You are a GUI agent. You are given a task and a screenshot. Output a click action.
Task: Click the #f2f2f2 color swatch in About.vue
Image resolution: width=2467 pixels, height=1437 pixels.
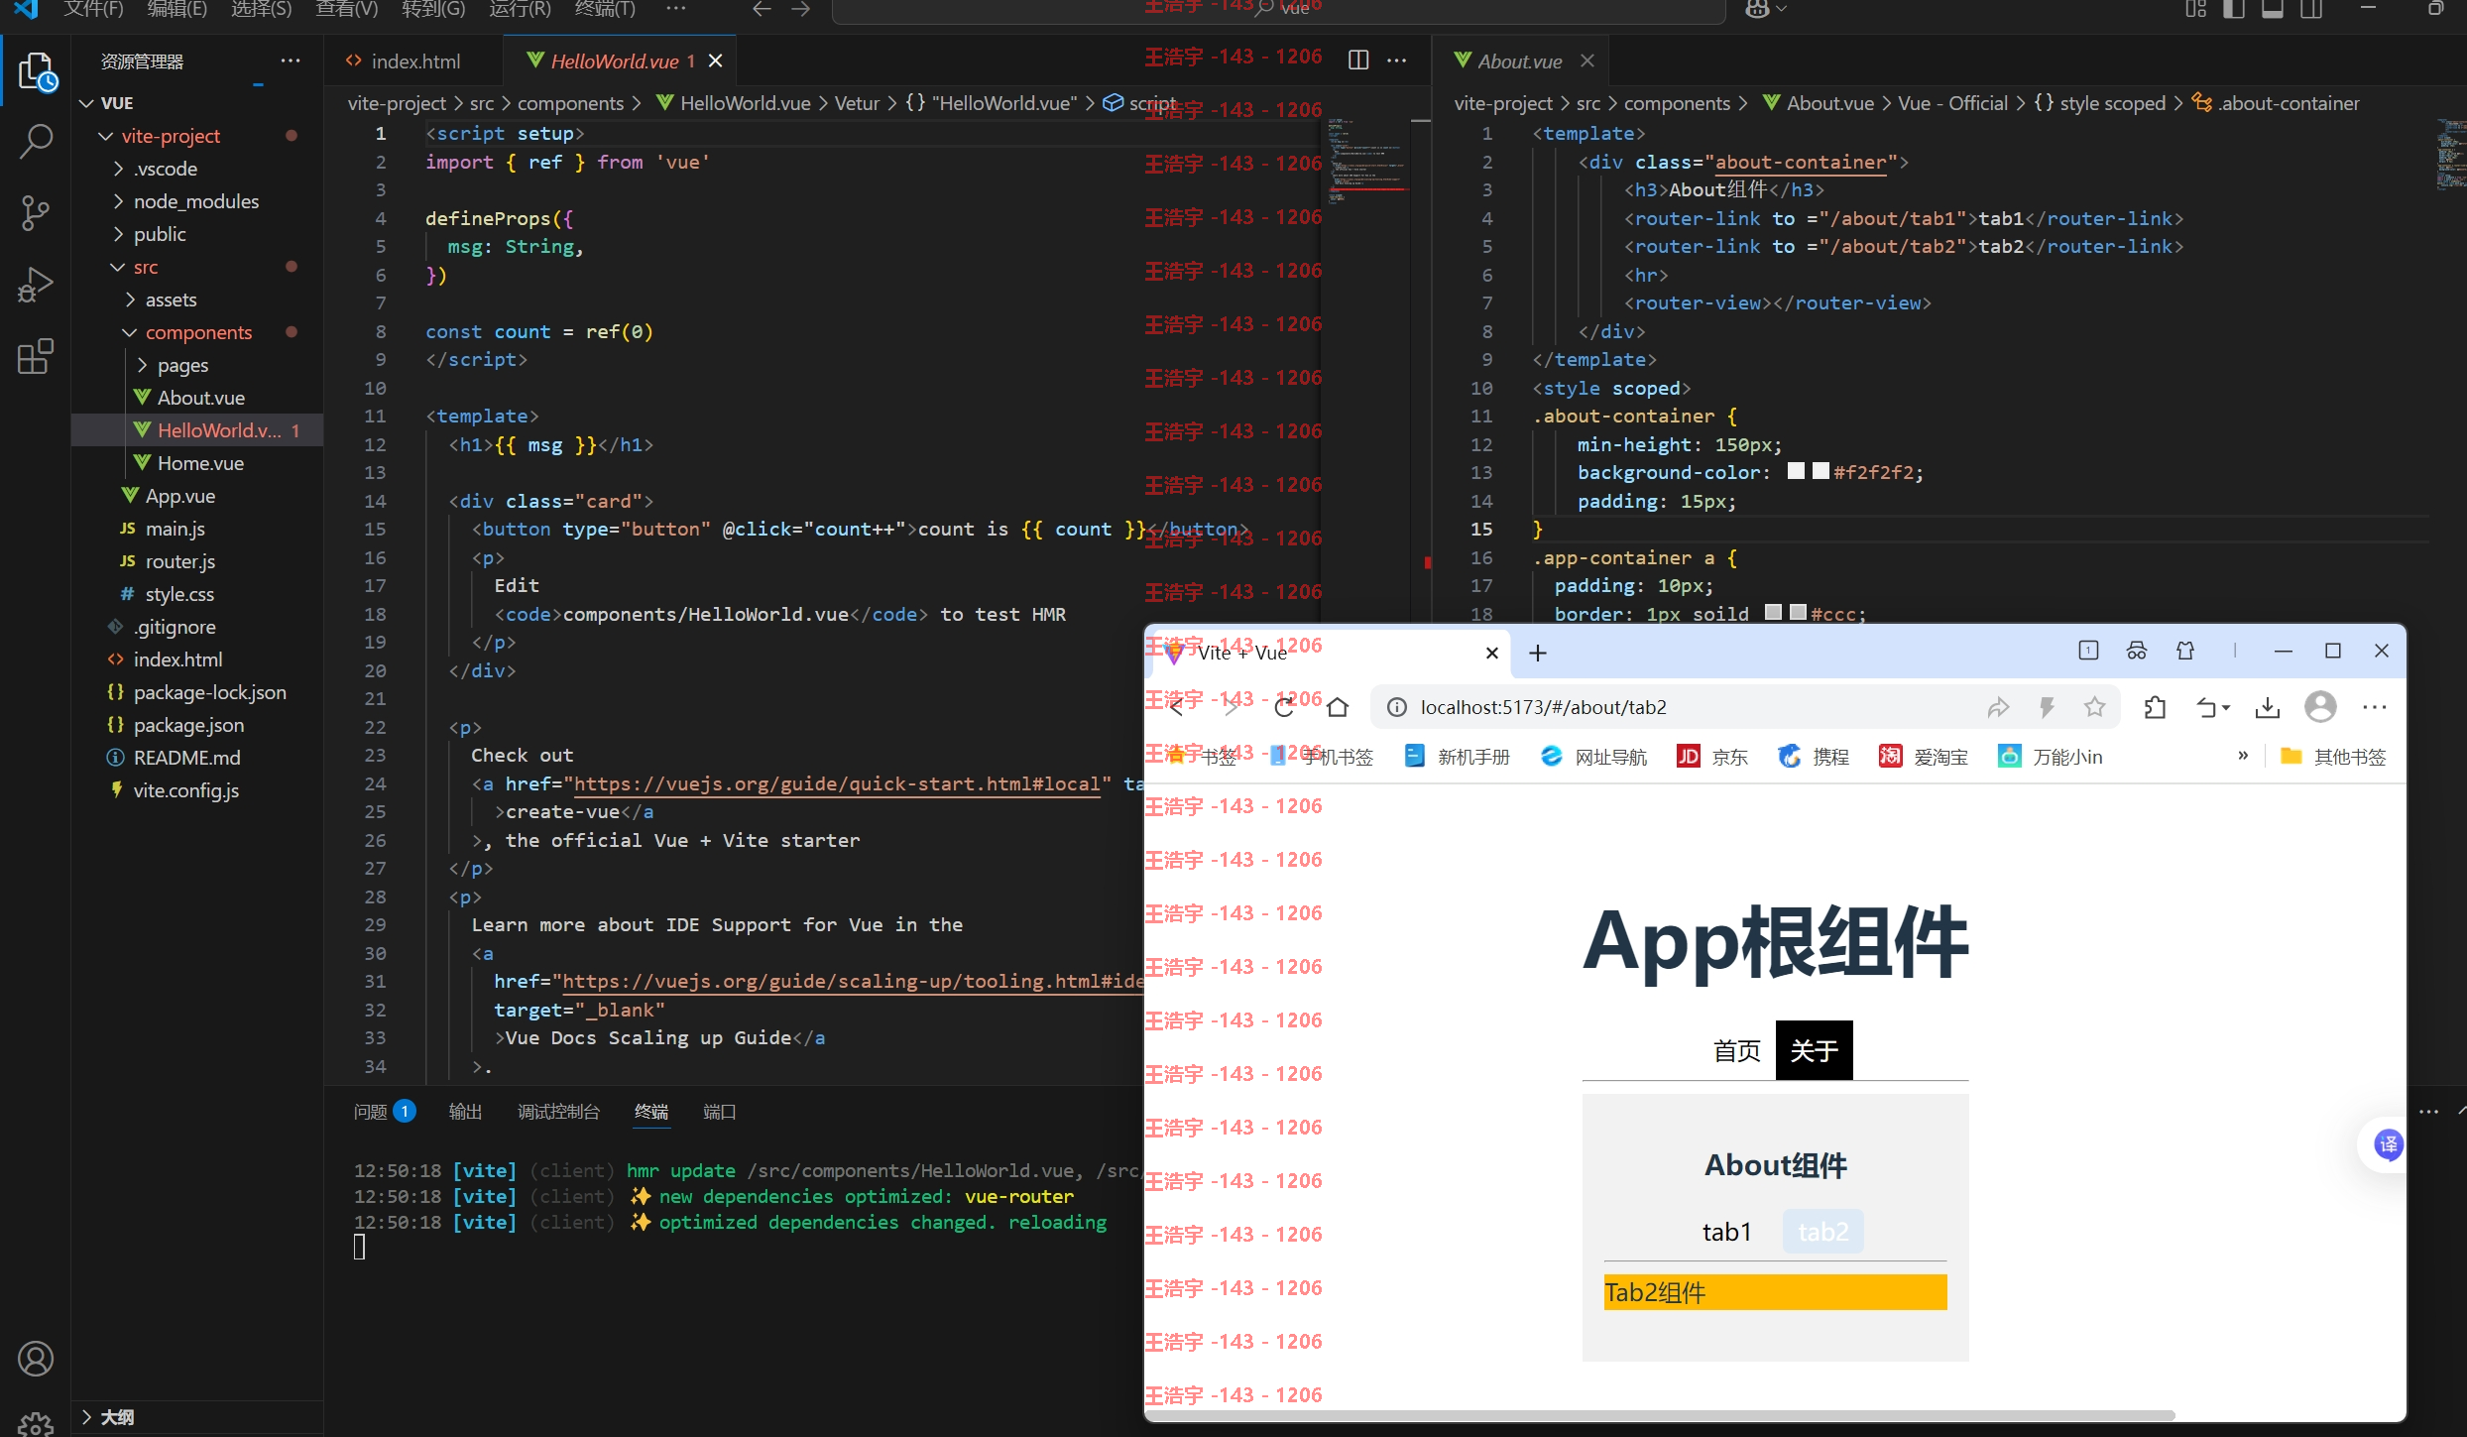(1821, 471)
